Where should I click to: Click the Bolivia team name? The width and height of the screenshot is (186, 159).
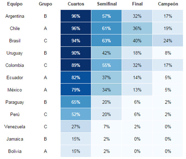15,151
